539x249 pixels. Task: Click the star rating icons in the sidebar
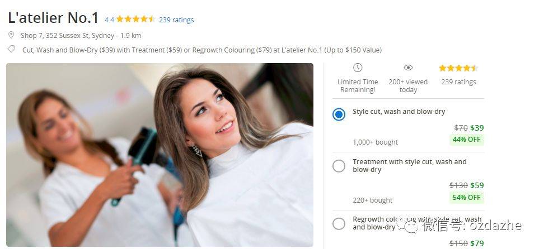pyautogui.click(x=458, y=68)
